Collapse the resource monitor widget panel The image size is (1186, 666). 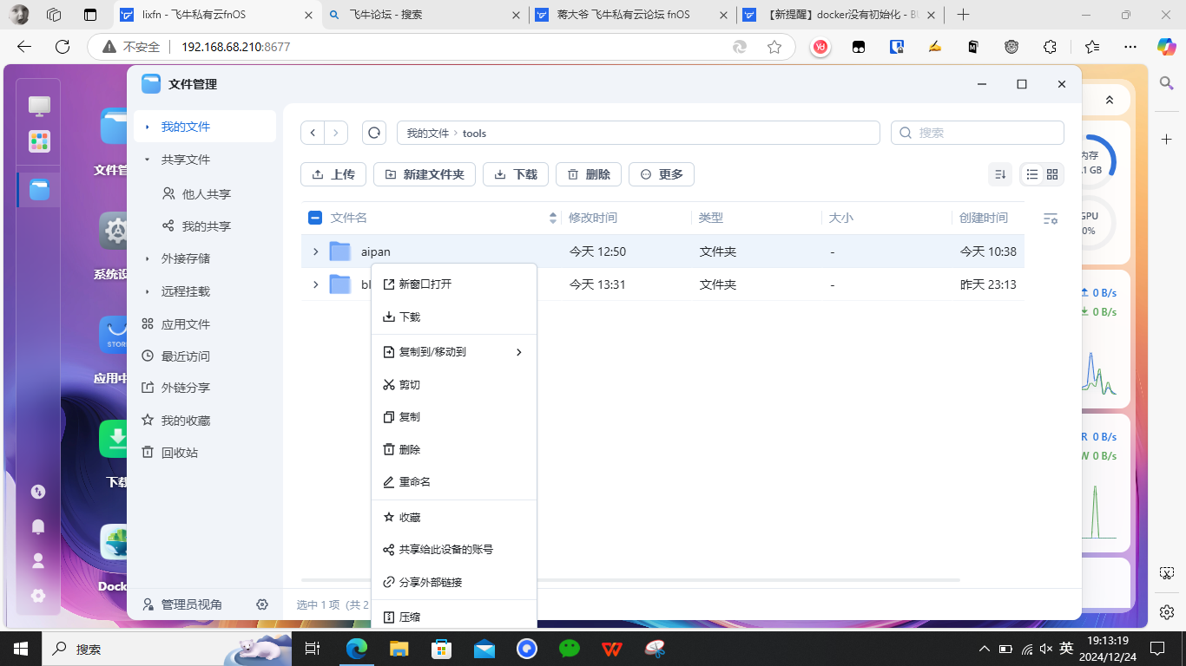(1109, 101)
